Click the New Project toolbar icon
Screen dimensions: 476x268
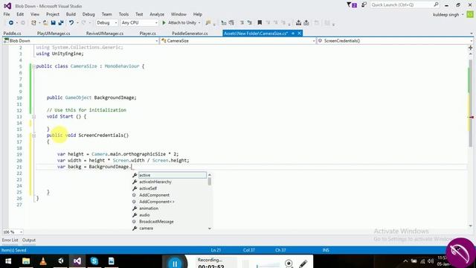[33, 23]
